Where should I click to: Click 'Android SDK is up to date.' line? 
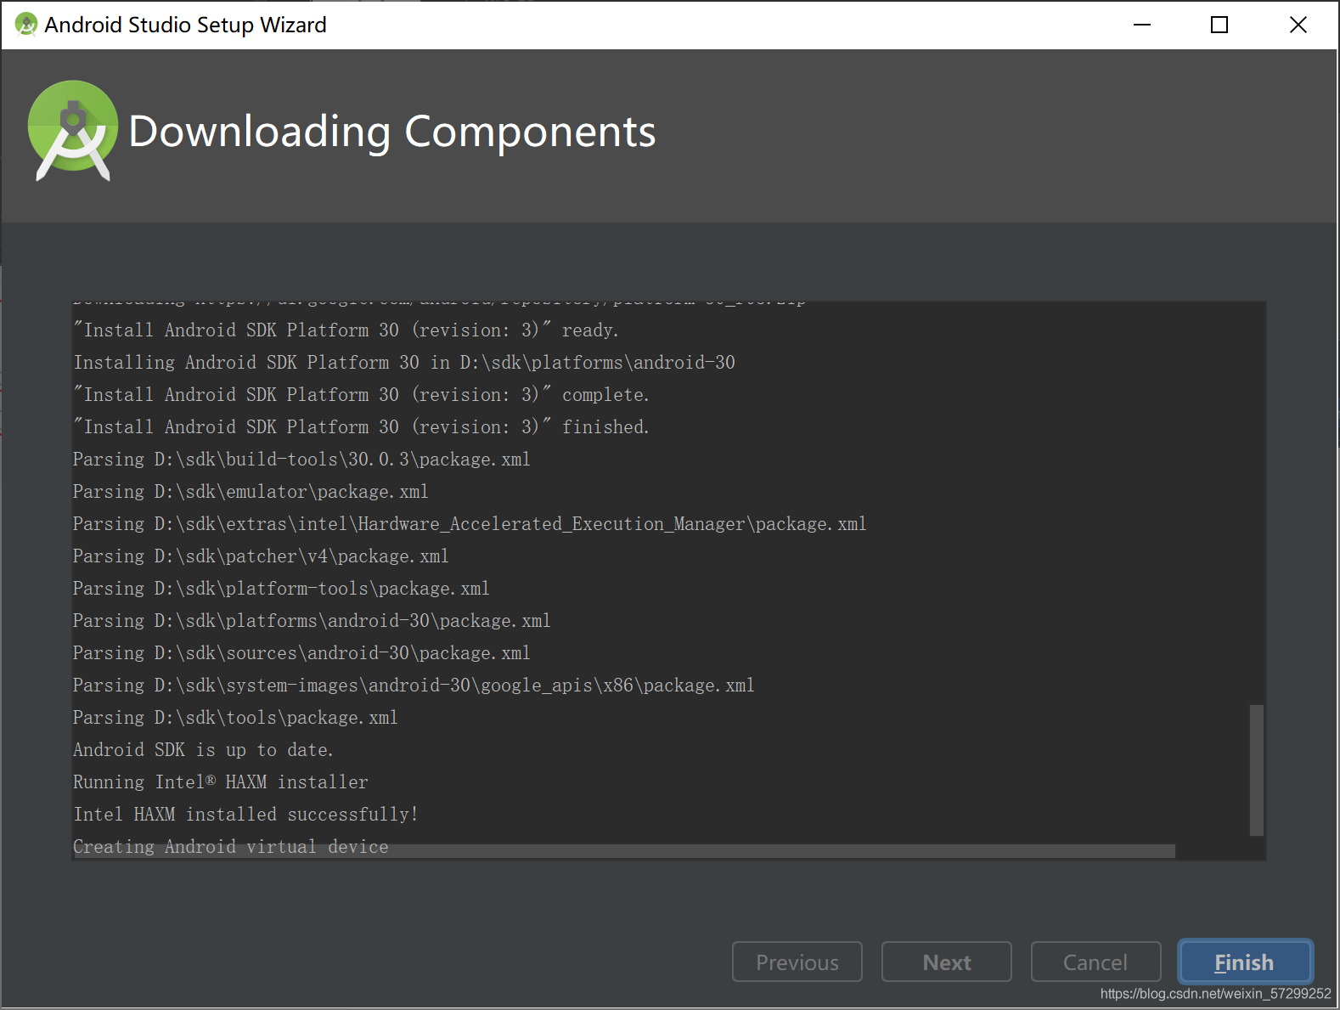[203, 749]
